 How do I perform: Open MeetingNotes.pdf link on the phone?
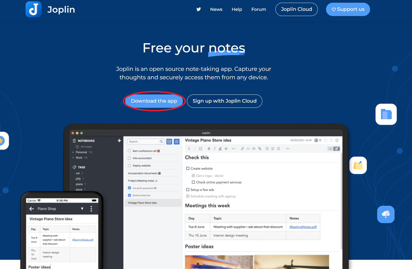[x=83, y=240]
